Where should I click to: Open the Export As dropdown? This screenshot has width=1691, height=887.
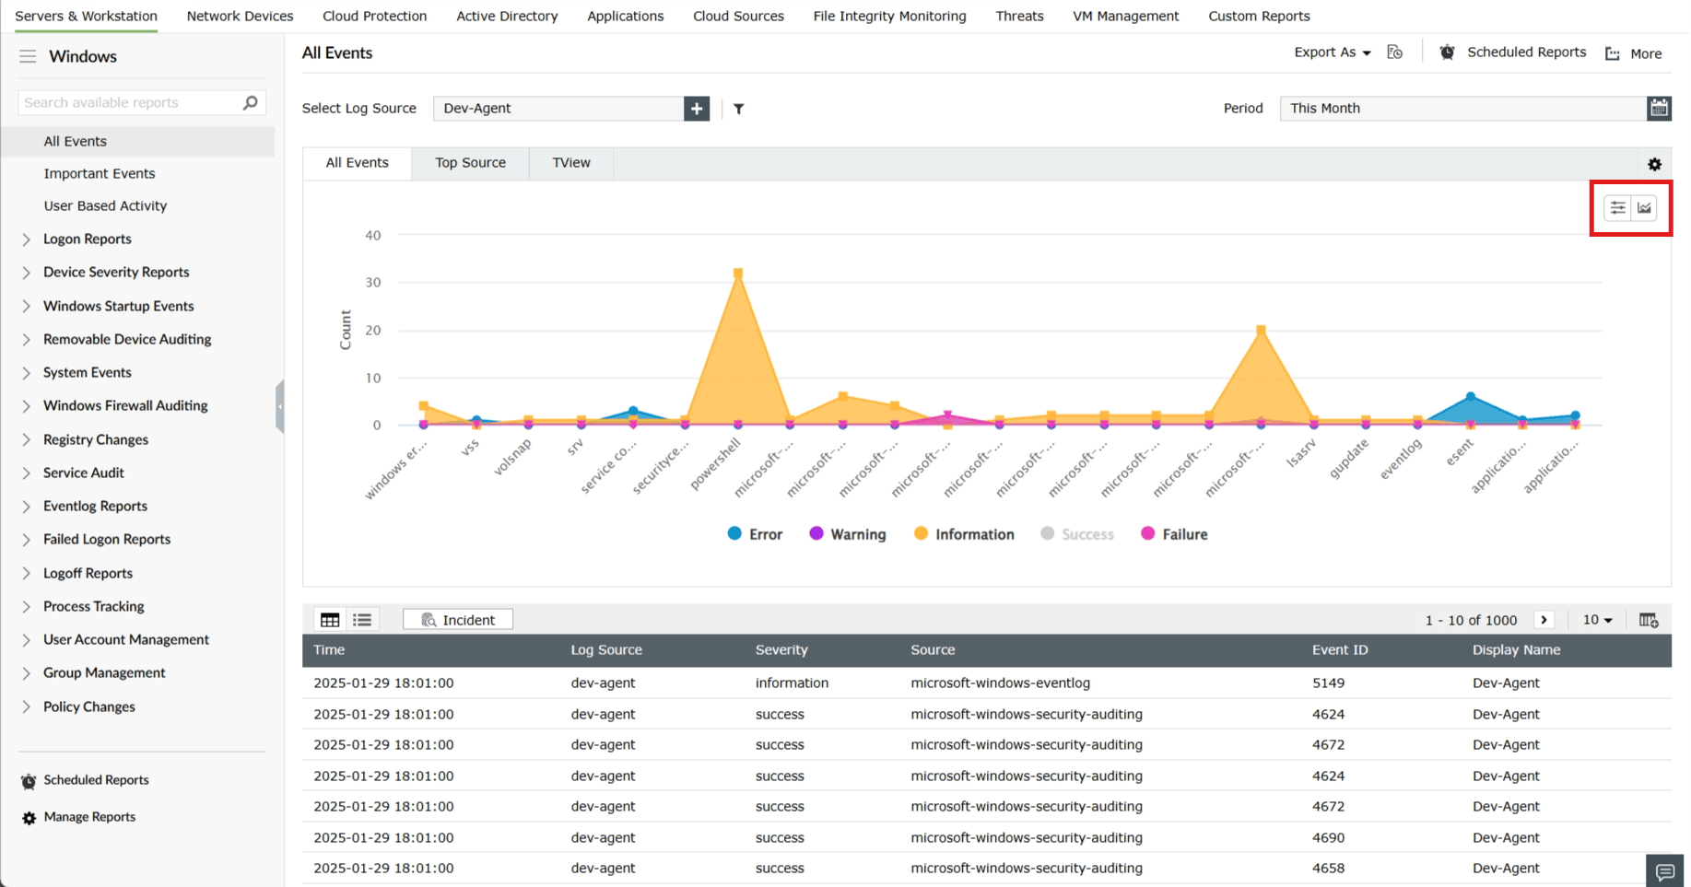coord(1331,53)
